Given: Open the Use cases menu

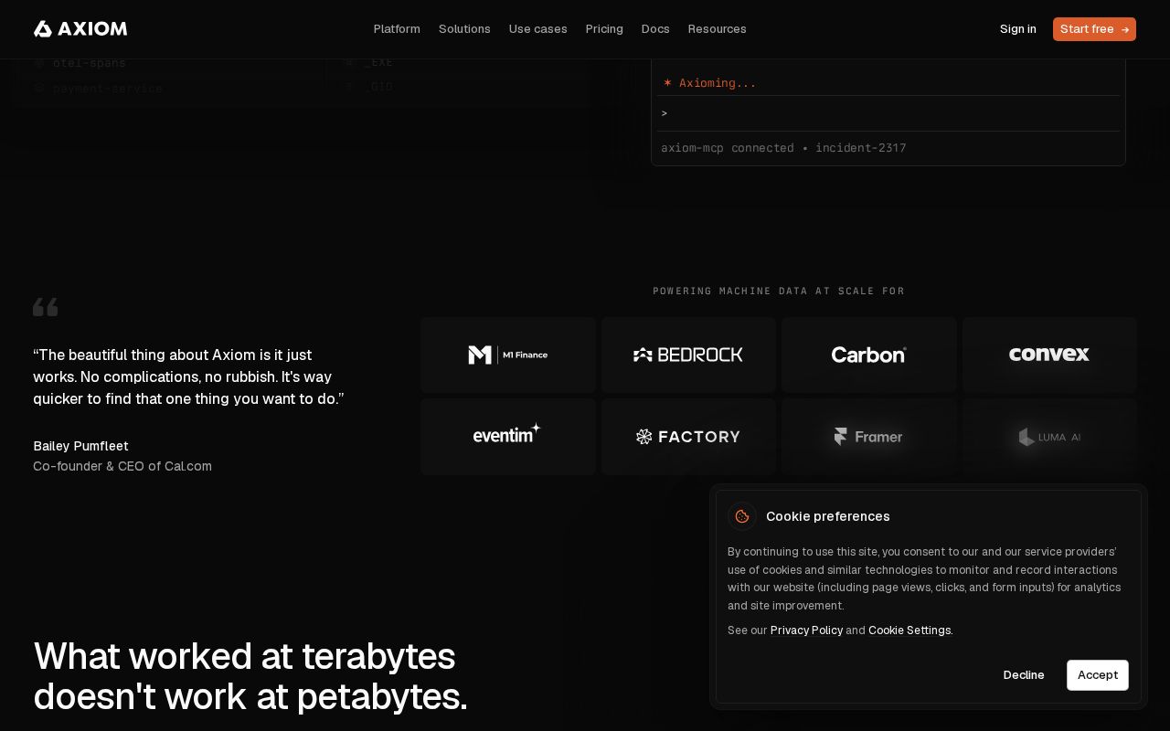Looking at the screenshot, I should point(537,29).
